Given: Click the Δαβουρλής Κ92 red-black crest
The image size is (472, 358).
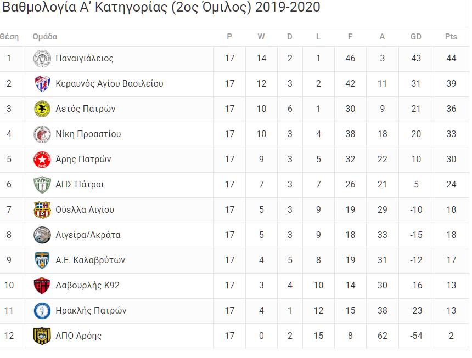Looking at the screenshot, I should tap(42, 286).
